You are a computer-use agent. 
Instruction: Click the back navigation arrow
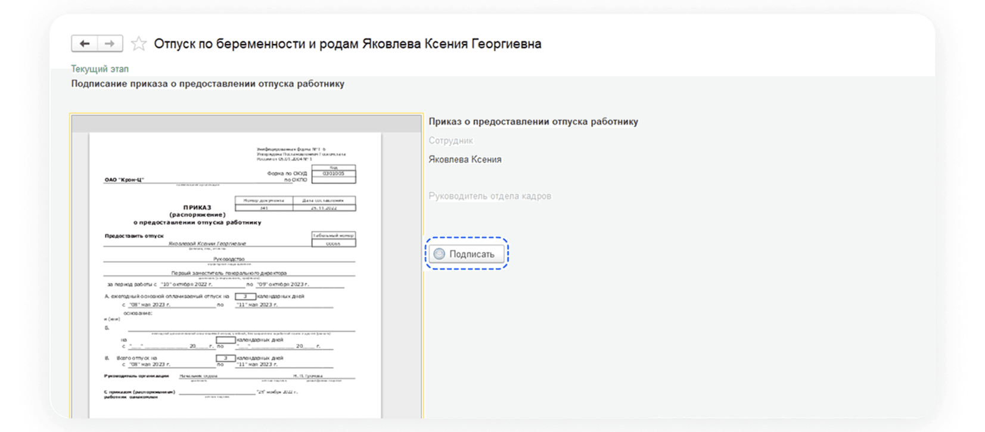pyautogui.click(x=85, y=43)
